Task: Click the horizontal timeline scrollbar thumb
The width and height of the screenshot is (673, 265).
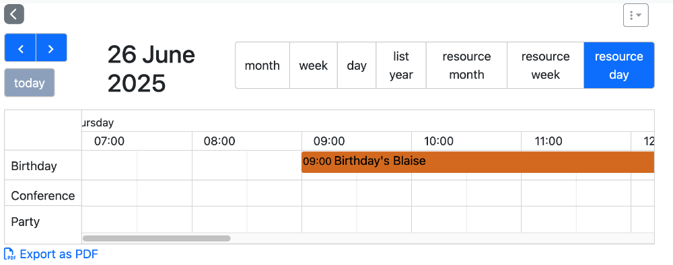Action: point(157,238)
